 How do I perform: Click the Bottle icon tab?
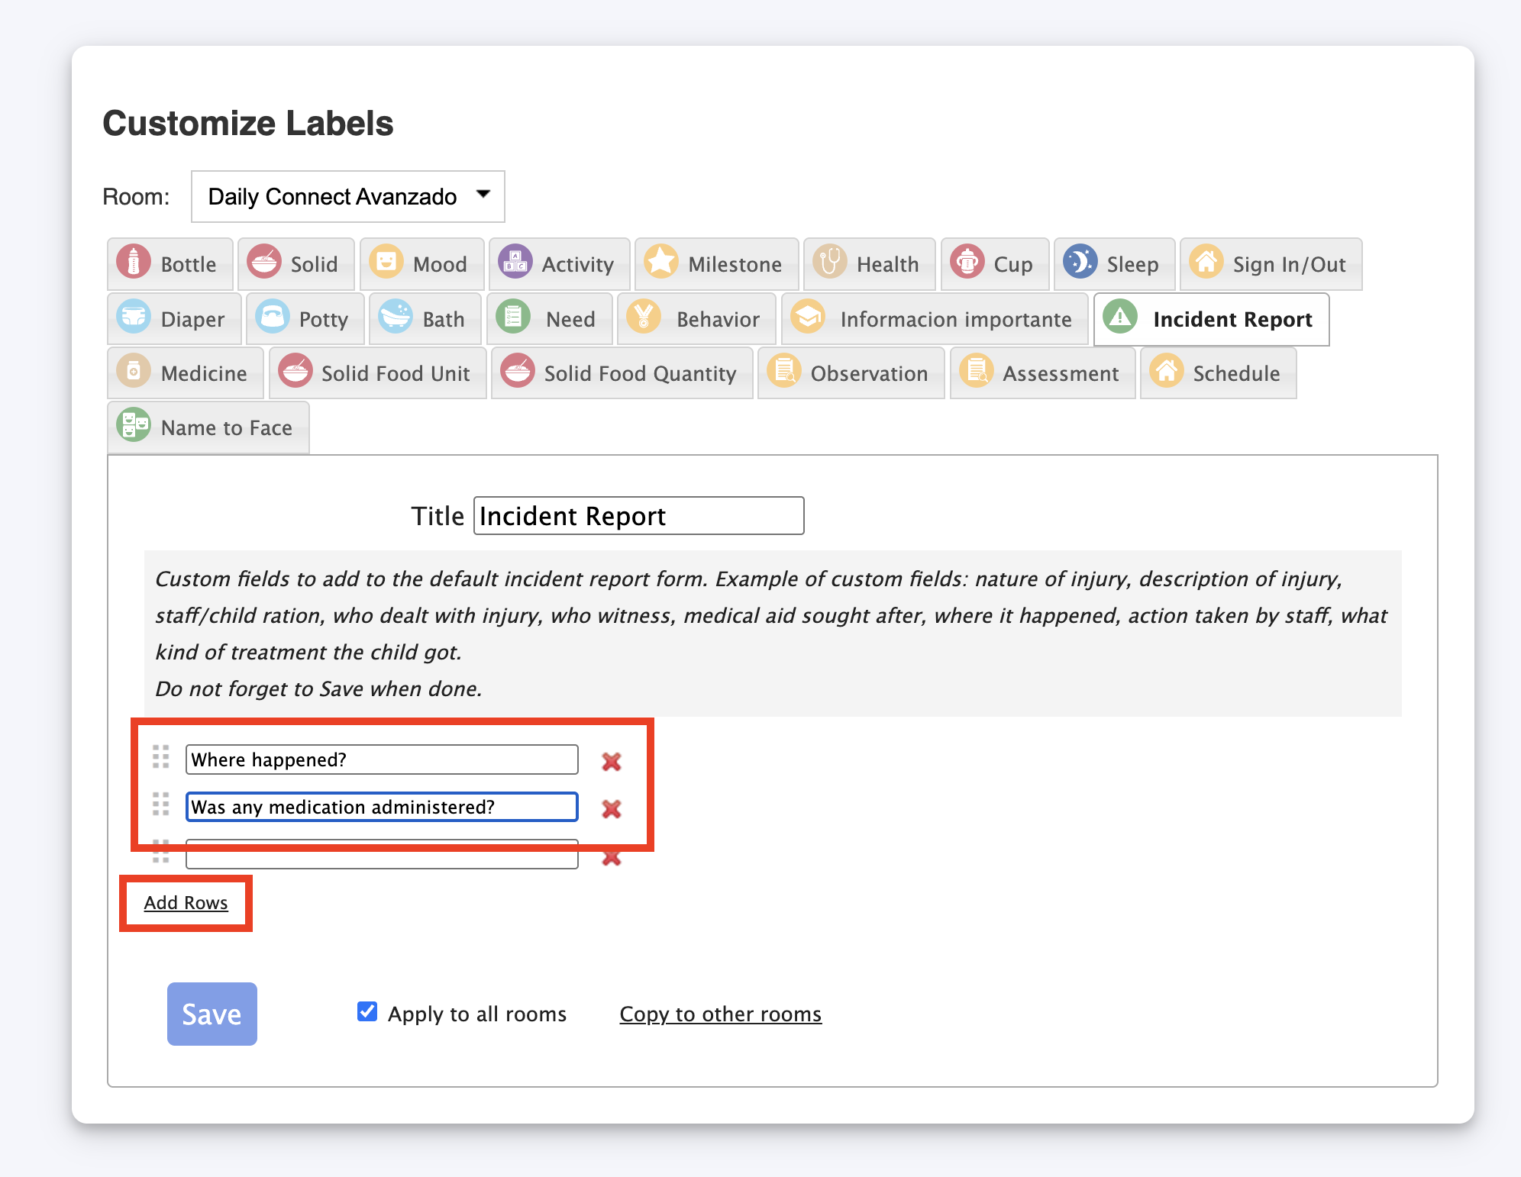(x=134, y=263)
